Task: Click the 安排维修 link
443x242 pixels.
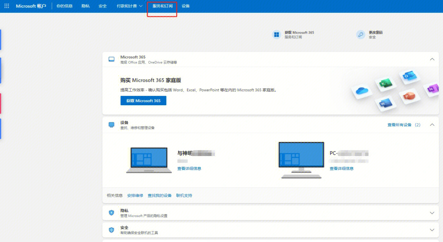Action: click(x=135, y=195)
